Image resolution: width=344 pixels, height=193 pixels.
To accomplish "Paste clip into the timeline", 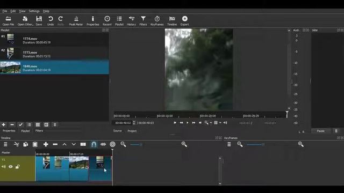I will [x=35, y=144].
